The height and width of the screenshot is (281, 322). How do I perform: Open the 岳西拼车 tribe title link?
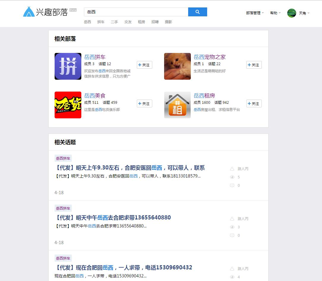(x=95, y=57)
